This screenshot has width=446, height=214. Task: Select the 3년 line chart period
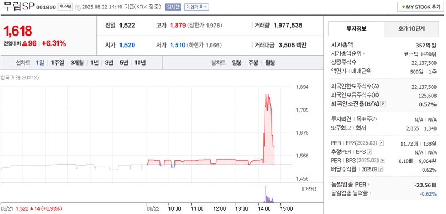click(109, 63)
